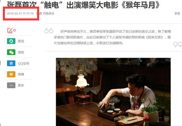Click the comment count pencil icon

point(10,30)
